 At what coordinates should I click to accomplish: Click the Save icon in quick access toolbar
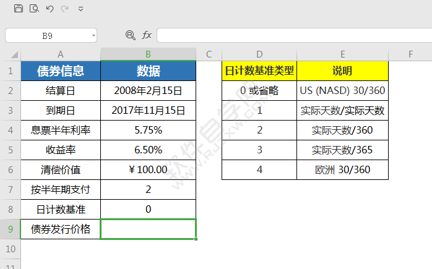[x=19, y=9]
